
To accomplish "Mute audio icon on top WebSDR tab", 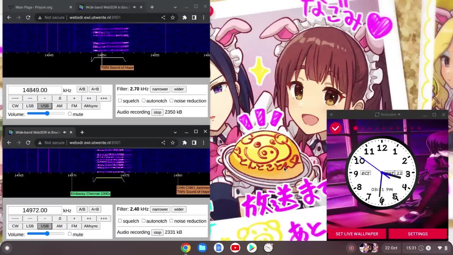I will [134, 7].
